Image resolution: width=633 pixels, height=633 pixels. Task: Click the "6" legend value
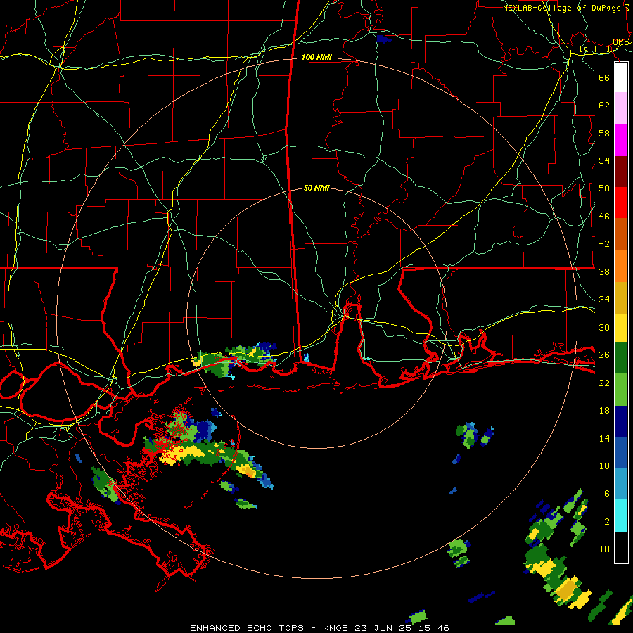[606, 494]
